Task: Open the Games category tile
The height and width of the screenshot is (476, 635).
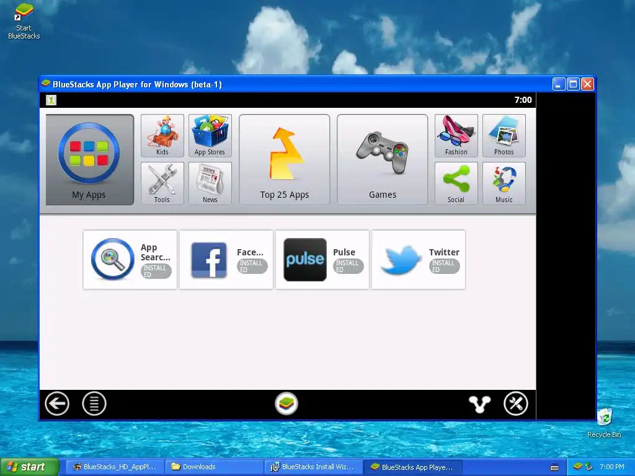Action: 382,159
